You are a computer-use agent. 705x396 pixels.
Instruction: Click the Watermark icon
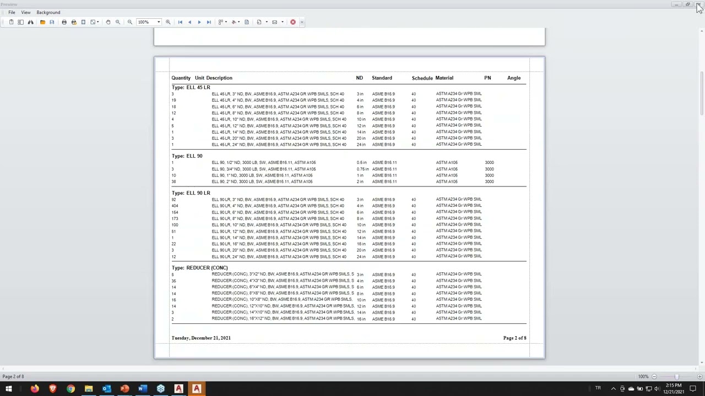point(246,22)
